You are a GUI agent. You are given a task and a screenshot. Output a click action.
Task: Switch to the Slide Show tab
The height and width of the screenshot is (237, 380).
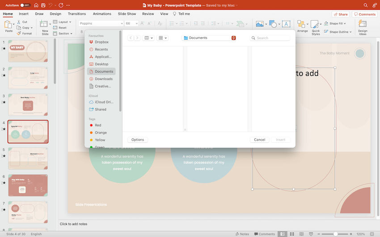pyautogui.click(x=127, y=14)
